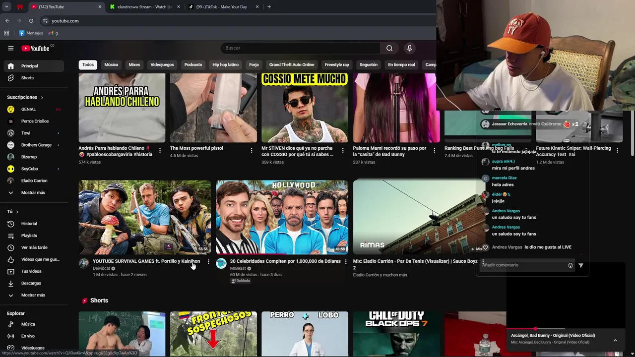Open MrBeast channel link

tap(238, 268)
